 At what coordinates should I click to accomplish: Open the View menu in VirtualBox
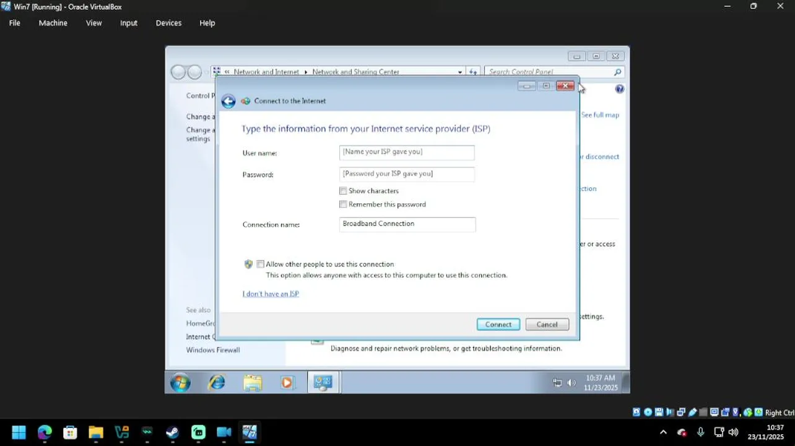[94, 23]
